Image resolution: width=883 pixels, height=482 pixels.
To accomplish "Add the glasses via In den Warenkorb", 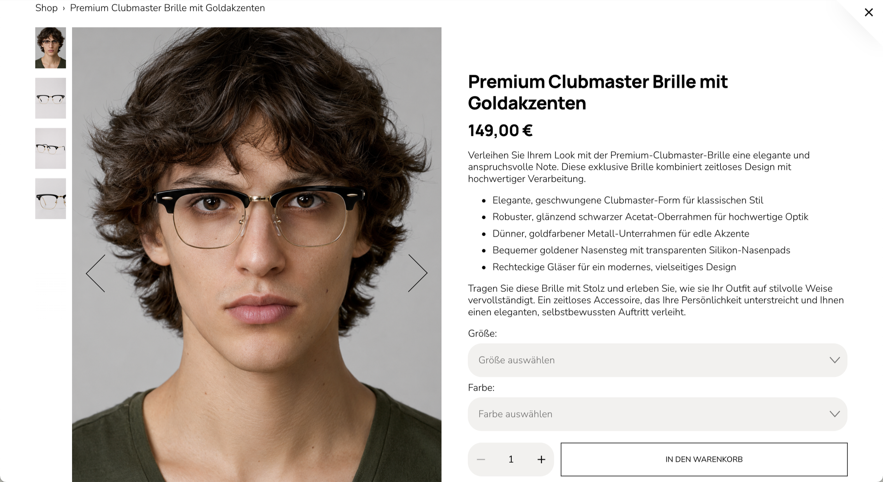I will (x=704, y=459).
